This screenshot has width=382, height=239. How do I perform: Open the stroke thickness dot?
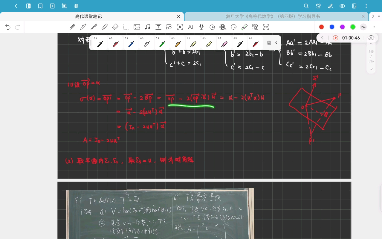[x=374, y=27]
